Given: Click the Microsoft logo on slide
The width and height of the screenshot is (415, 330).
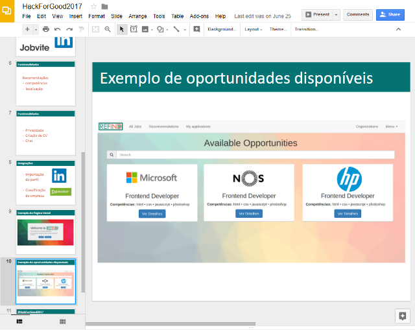Looking at the screenshot, I should point(152,178).
